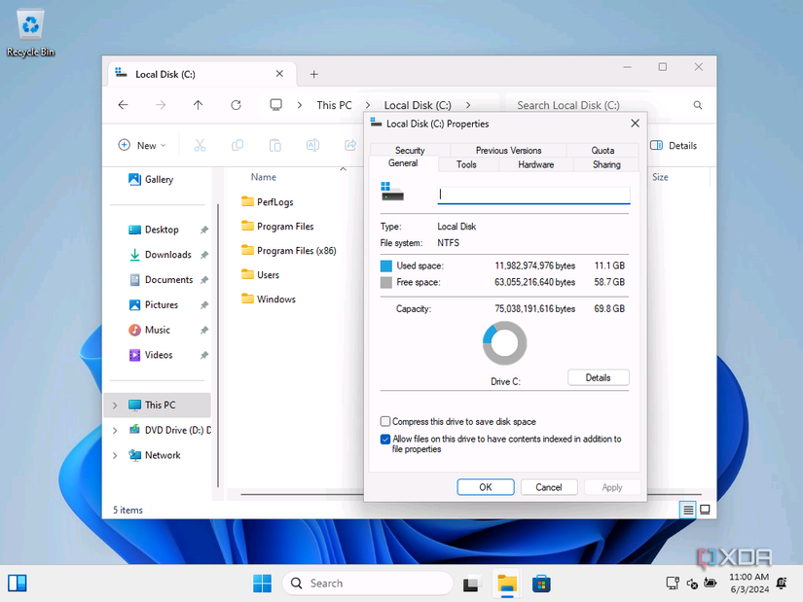803x602 pixels.
Task: Select the Cut icon in the toolbar
Action: 200,145
